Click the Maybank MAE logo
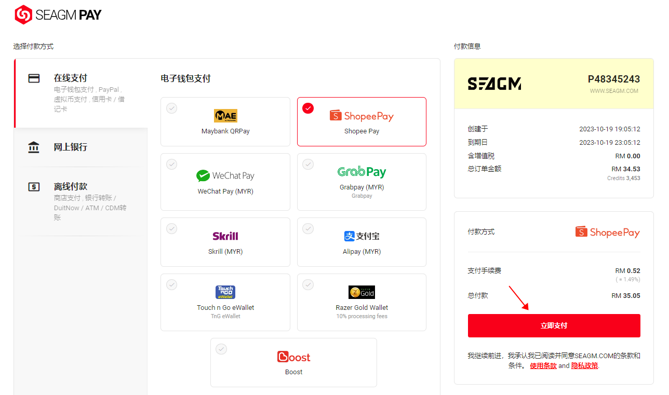Viewport: 669px width, 395px height. pyautogui.click(x=225, y=115)
